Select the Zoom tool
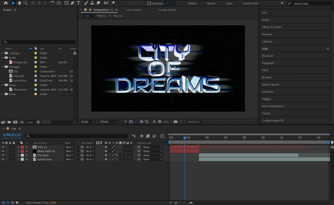Screen dimensions: 334x205 pyautogui.click(x=26, y=3)
